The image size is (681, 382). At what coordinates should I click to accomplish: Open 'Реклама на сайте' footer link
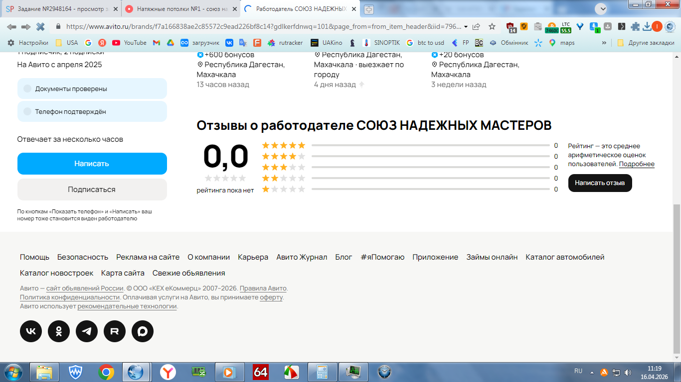pyautogui.click(x=148, y=257)
